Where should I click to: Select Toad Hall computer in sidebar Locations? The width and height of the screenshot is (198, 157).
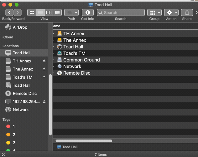point(24,53)
